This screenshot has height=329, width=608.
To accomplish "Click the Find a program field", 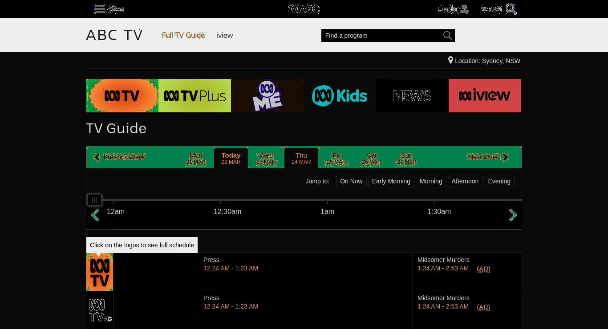I will (x=382, y=36).
